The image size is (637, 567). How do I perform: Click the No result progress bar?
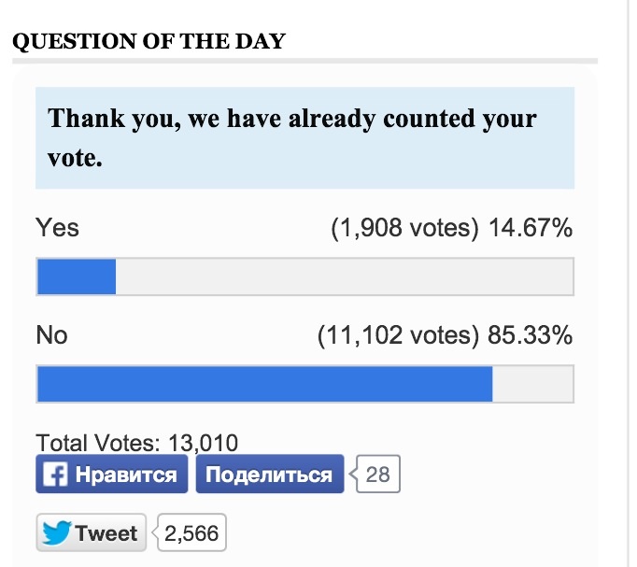tap(305, 384)
